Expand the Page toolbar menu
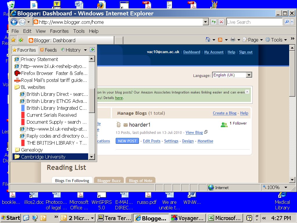297x223 pixels. (x=253, y=39)
